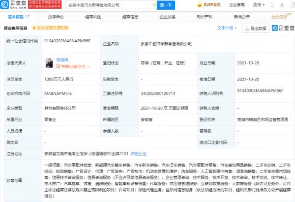Viewport: 295px width, 202px height.
Task: Click the 统一社会信用代码 label
Action: pyautogui.click(x=22, y=41)
